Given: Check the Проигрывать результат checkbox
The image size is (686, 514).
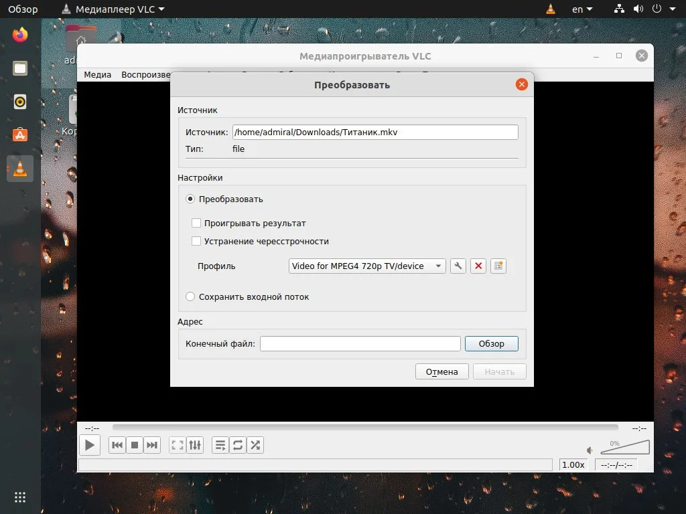Looking at the screenshot, I should click(196, 223).
